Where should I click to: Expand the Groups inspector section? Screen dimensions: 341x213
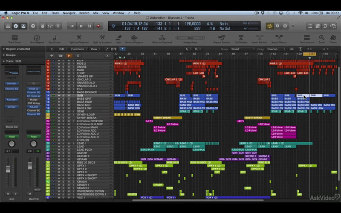point(4,55)
